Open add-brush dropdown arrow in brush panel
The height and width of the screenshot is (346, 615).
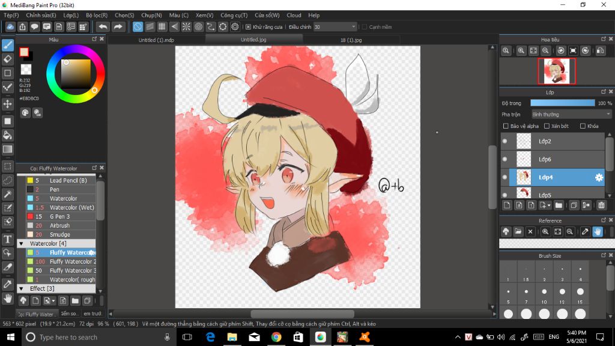pyautogui.click(x=53, y=301)
